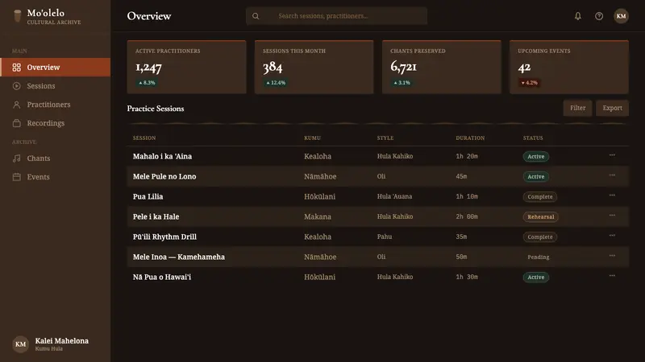Viewport: 645px width, 362px height.
Task: Open Recordings in sidebar
Action: 55,123
